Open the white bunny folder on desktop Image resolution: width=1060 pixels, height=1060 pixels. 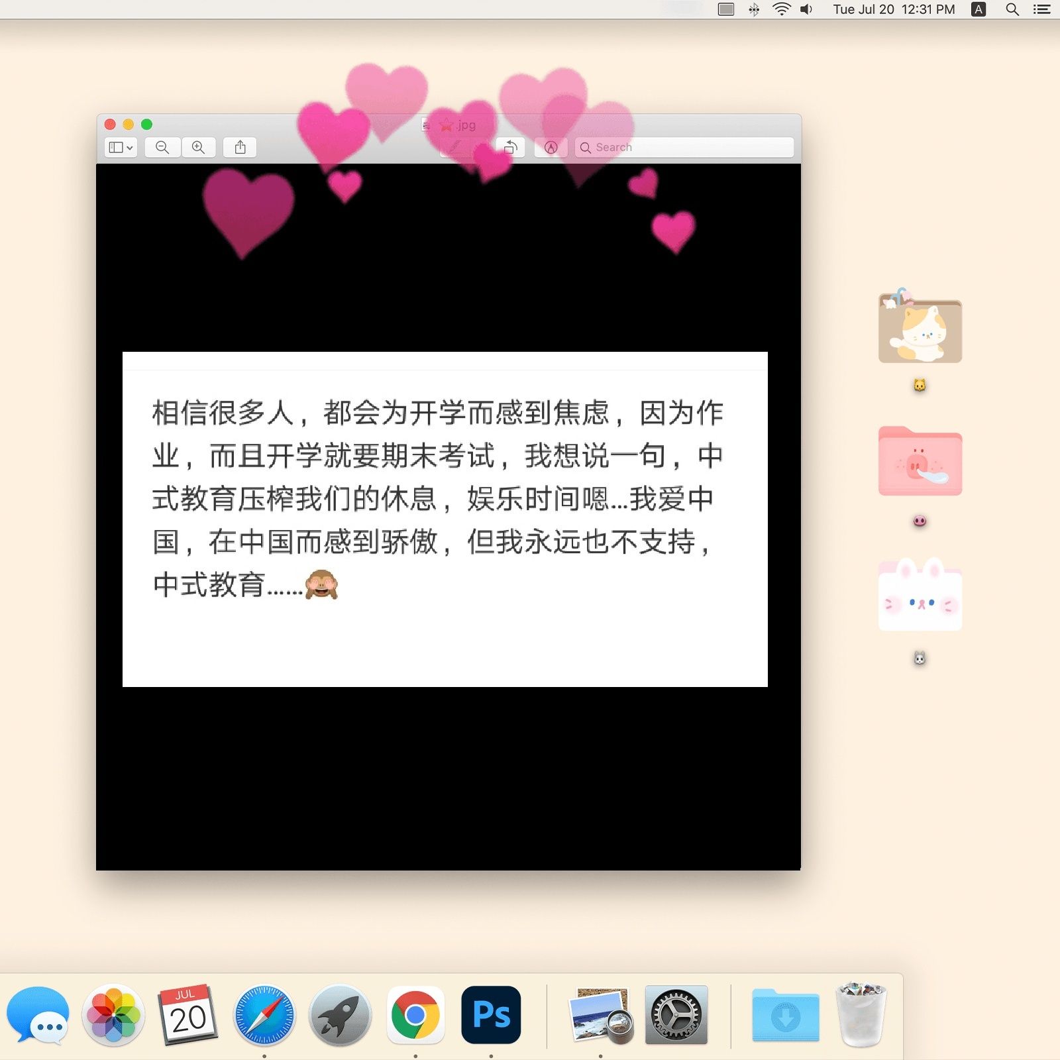(x=920, y=596)
